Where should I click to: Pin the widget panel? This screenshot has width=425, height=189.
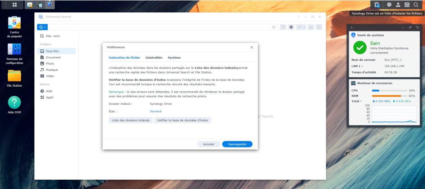410,28
